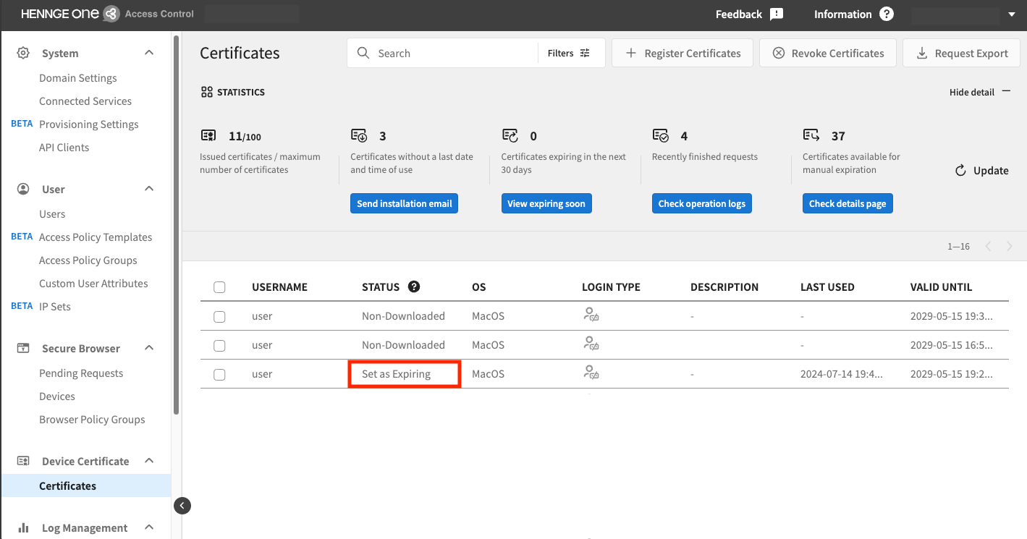Click the recently finished requests icon
The height and width of the screenshot is (539, 1027).
coord(660,135)
